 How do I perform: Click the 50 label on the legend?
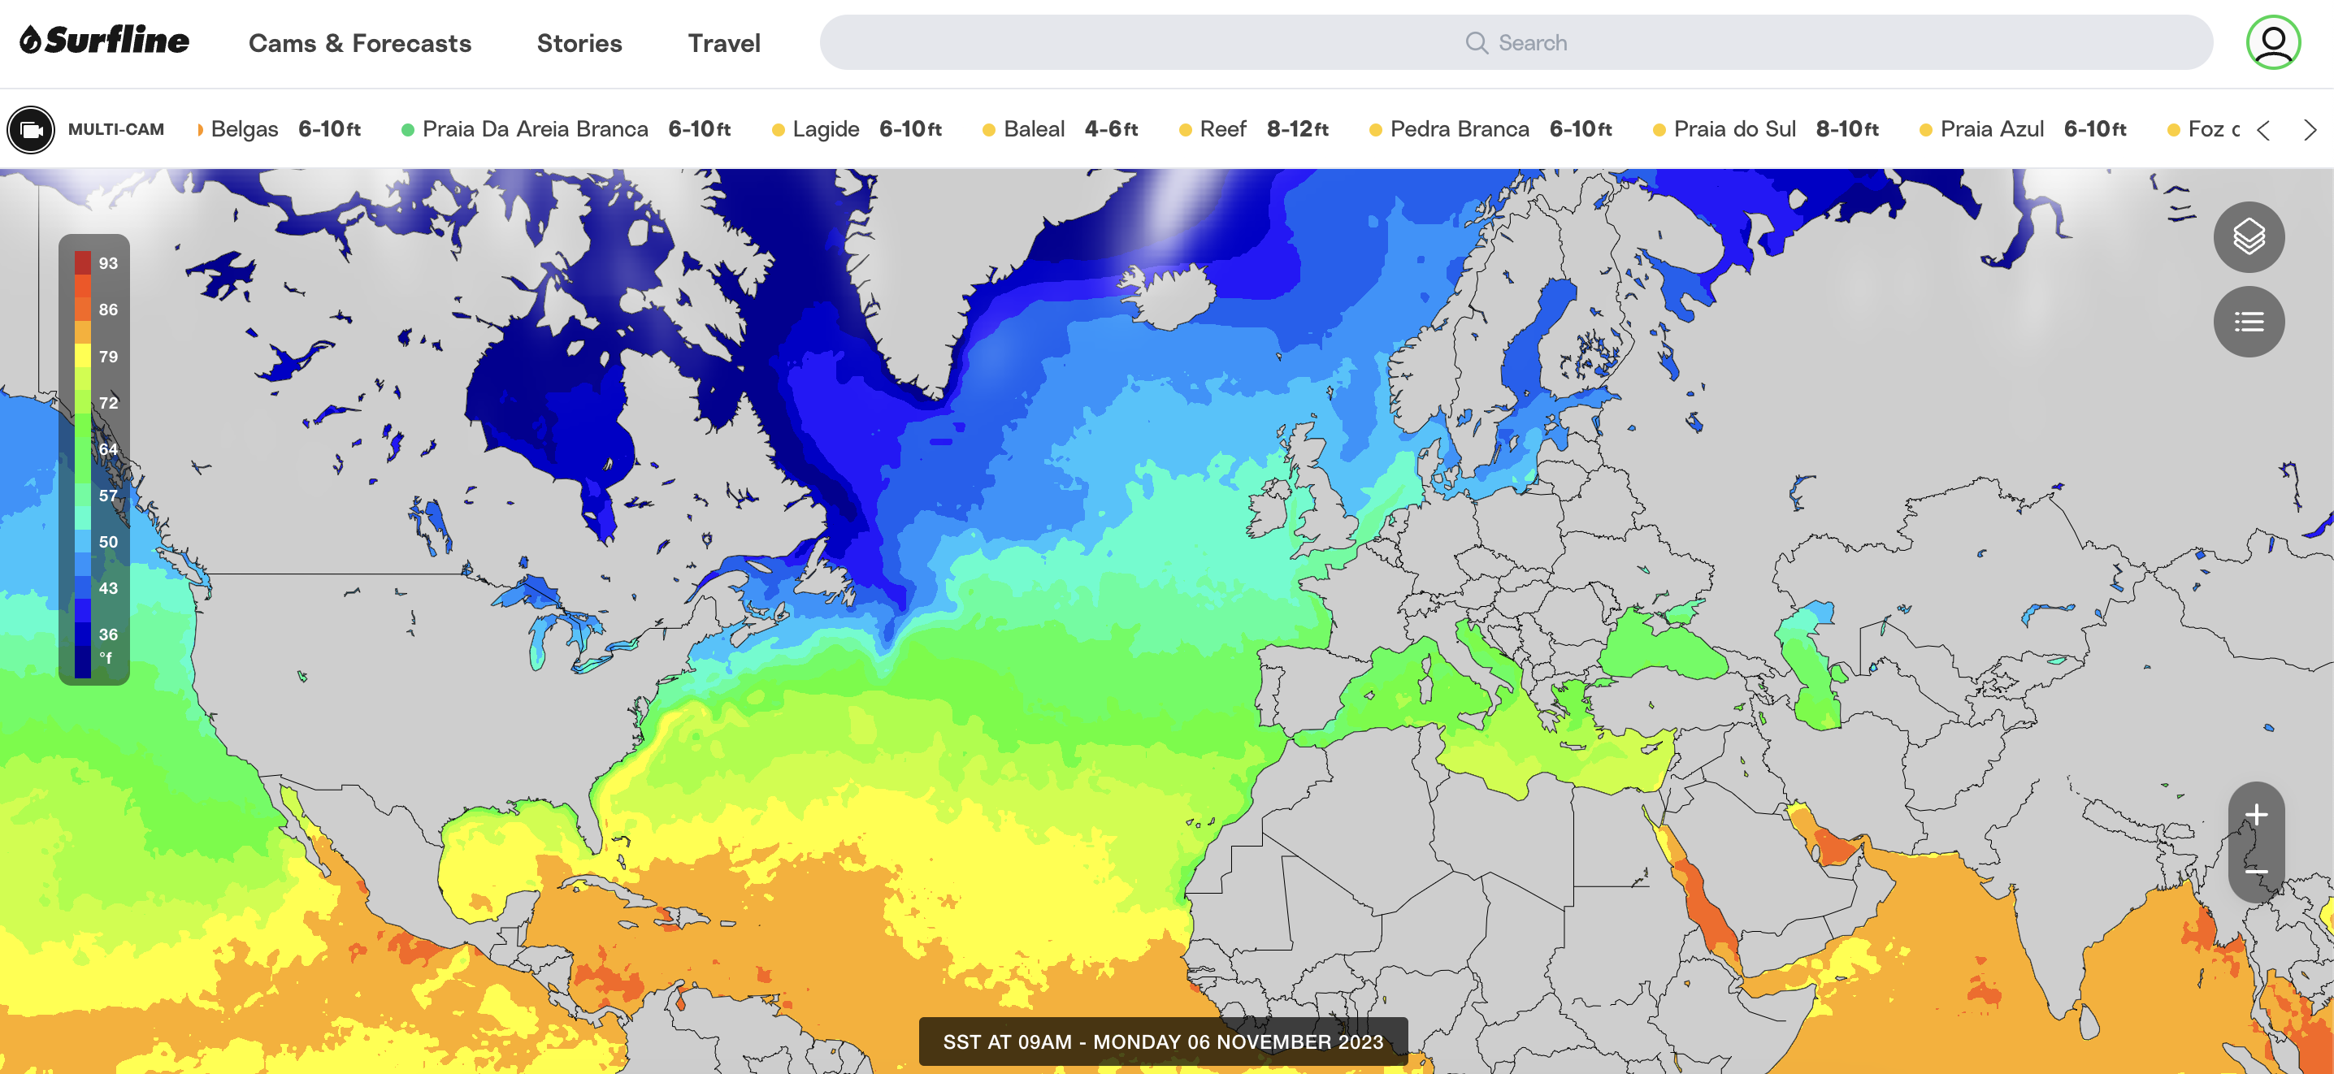click(108, 542)
